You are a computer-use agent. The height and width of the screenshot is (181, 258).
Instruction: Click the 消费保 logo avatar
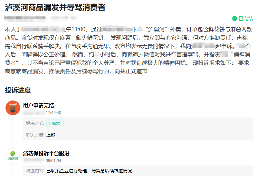[13, 156]
